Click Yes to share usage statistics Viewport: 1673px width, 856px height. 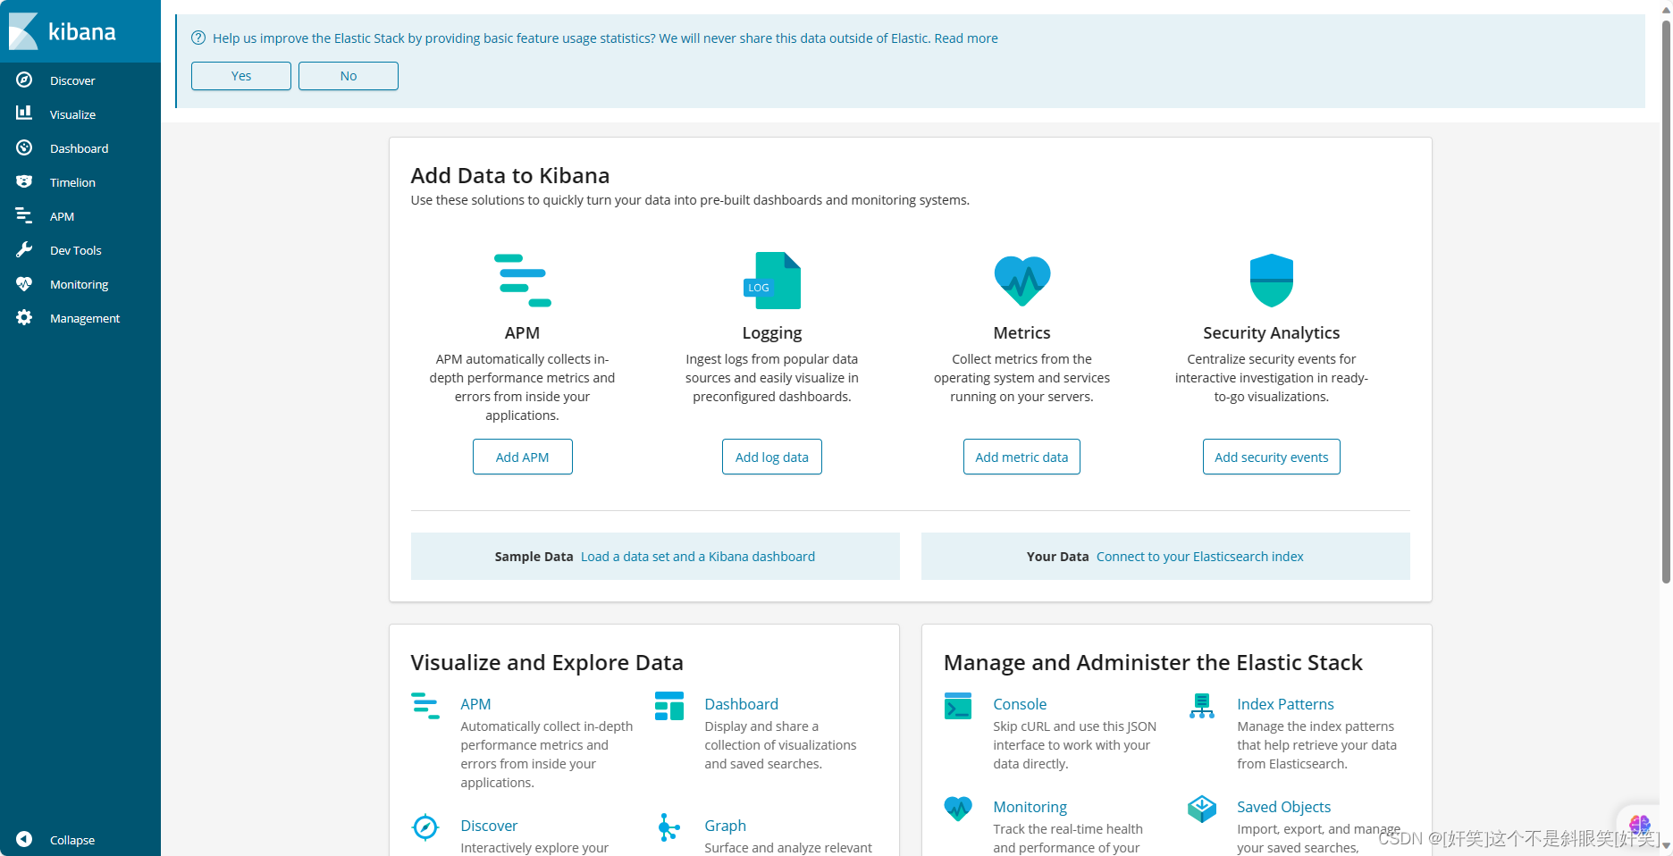click(x=241, y=76)
